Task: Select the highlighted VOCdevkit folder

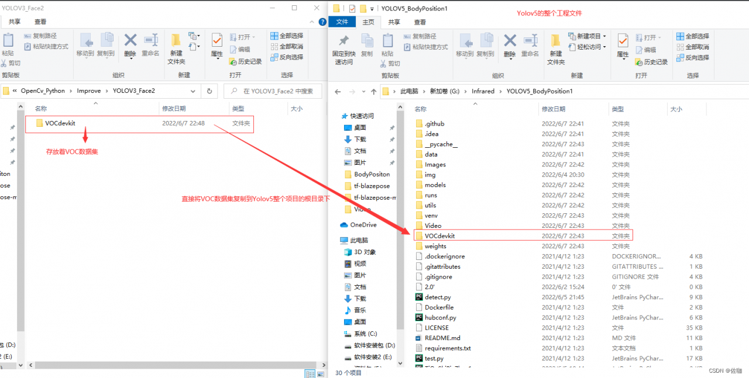Action: [x=439, y=235]
